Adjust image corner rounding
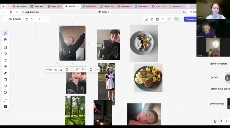This screenshot has width=230, height=128. 77,70
